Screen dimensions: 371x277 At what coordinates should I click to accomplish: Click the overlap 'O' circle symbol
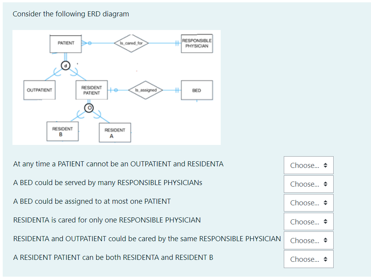[89, 108]
